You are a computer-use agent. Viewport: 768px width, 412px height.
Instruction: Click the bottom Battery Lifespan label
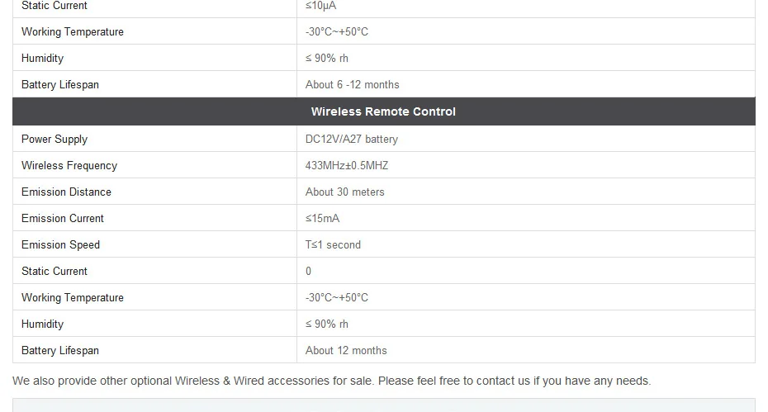tap(60, 351)
